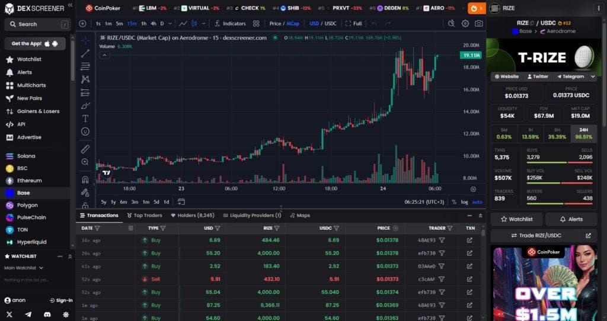Open the indicator templates grid icon
Screen dimensions: 607x321
point(256,24)
